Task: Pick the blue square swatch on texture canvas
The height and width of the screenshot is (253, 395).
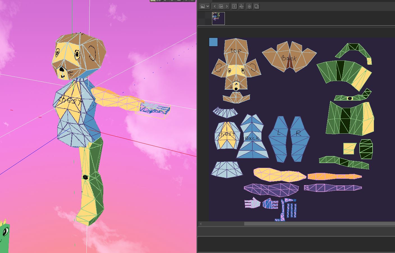Action: [213, 42]
